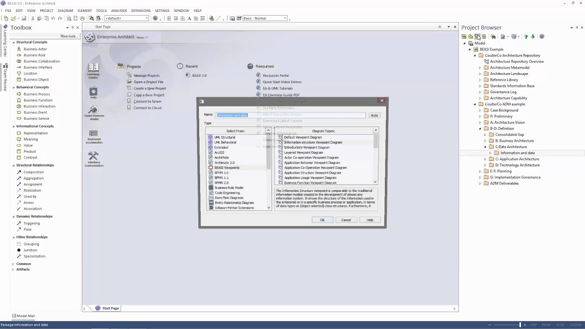Click the Cut scissors icon

click(32, 18)
